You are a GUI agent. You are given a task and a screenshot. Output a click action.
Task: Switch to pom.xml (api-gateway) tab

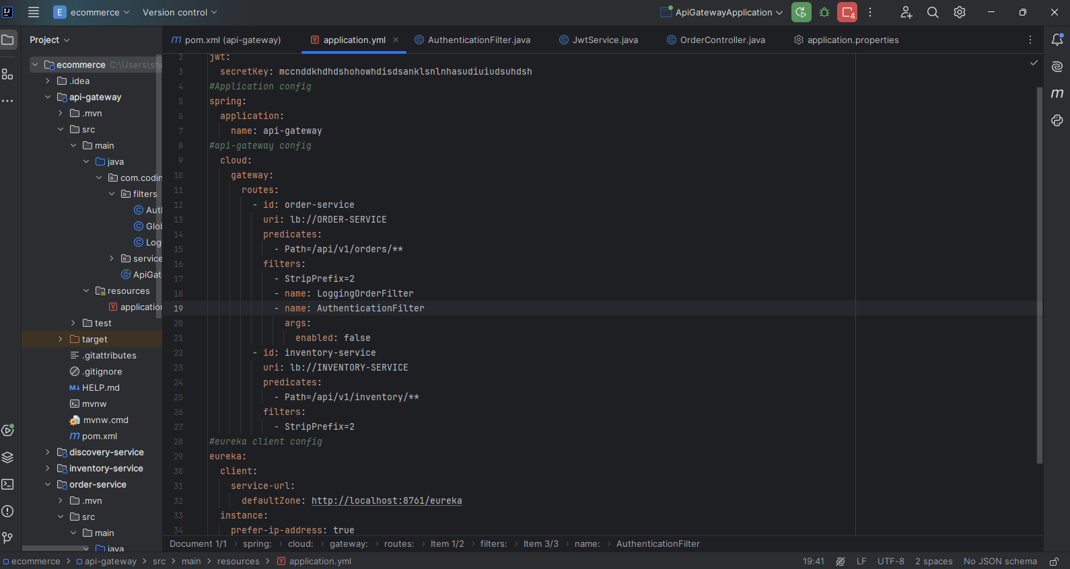[x=226, y=40]
